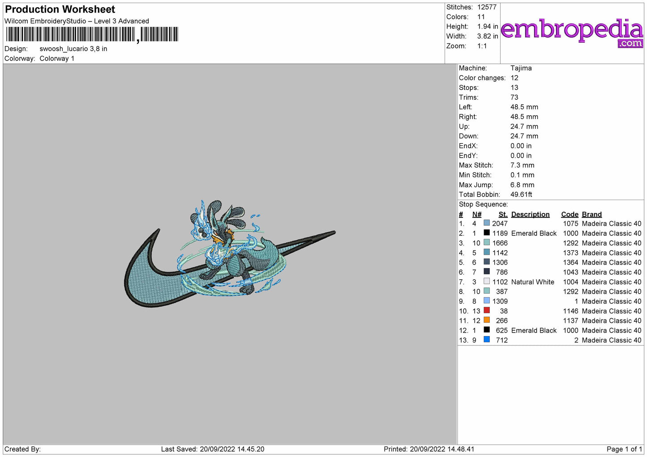This screenshot has width=647, height=457.
Task: Click the 'Natural White' description
Action: point(533,282)
